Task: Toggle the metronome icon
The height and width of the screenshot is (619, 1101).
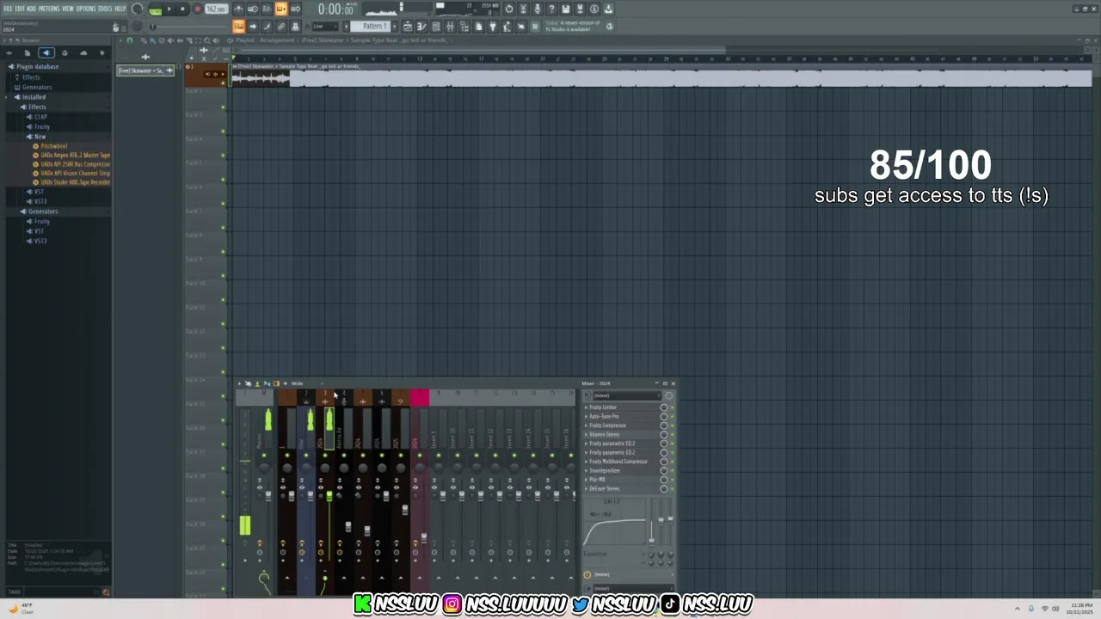Action: tap(238, 9)
